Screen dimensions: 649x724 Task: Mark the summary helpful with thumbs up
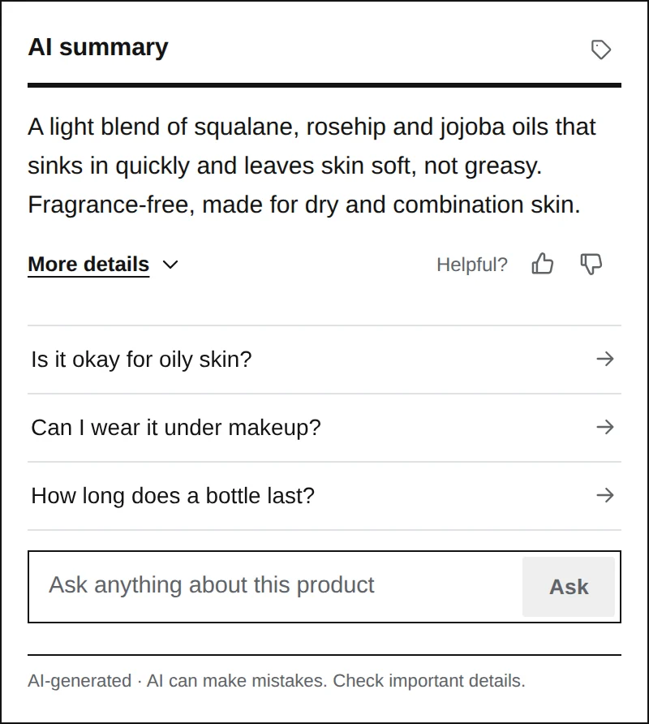point(543,264)
